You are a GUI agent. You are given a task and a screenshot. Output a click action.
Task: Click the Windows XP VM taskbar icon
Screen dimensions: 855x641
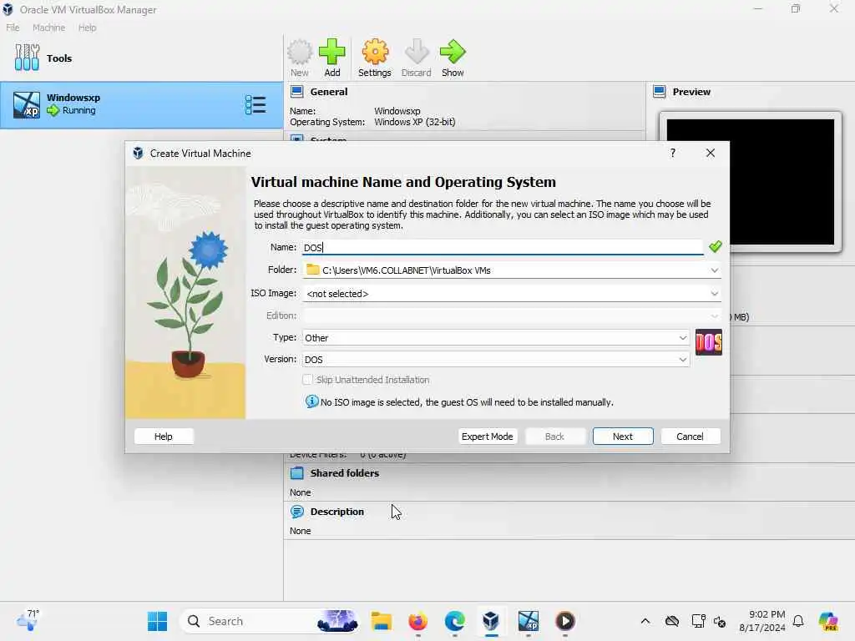[528, 621]
